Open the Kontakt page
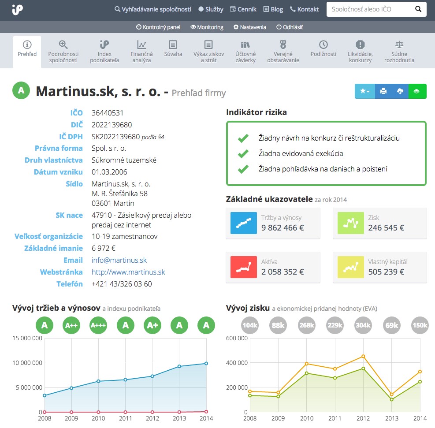The image size is (435, 428). point(305,9)
